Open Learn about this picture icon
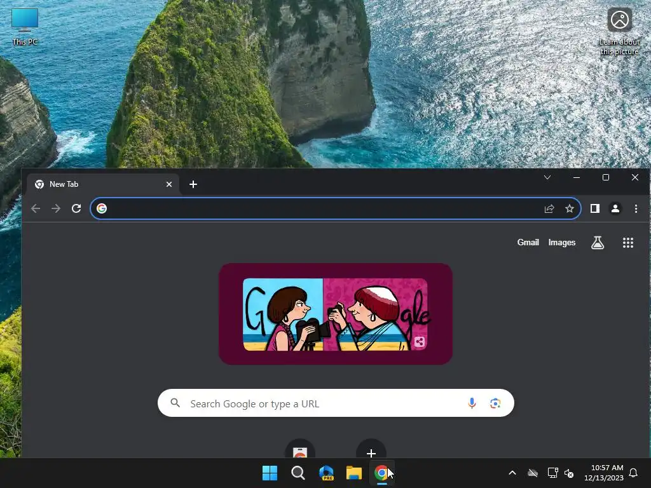The height and width of the screenshot is (488, 651). [619, 32]
